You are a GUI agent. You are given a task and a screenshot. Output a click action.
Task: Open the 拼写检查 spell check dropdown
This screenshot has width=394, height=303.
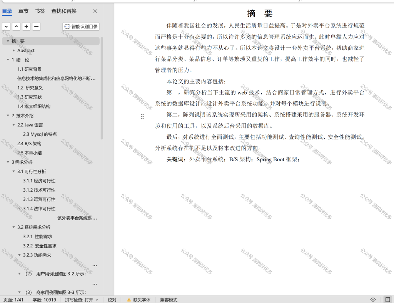82,300
